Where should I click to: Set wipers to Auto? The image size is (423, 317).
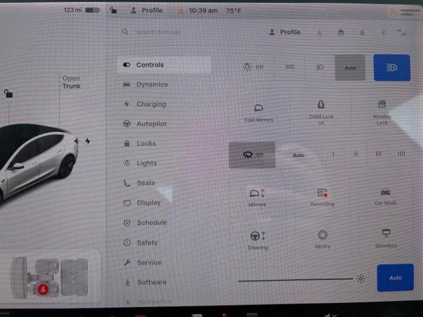(x=298, y=155)
